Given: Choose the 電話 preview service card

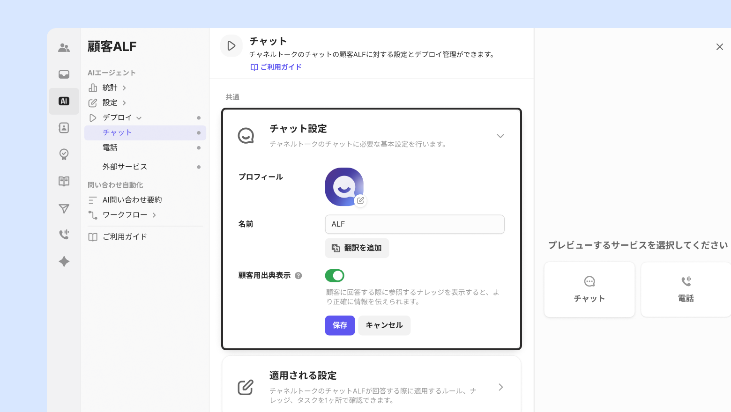Looking at the screenshot, I should pos(686,289).
